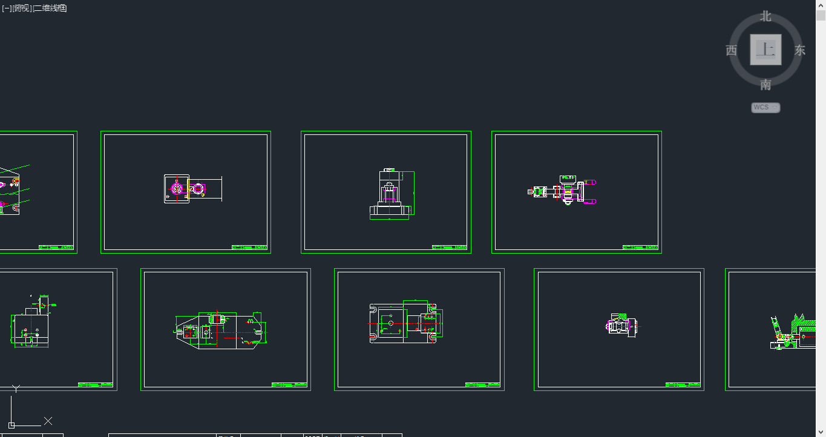Open the 俯视 view controls menu

pos(22,8)
